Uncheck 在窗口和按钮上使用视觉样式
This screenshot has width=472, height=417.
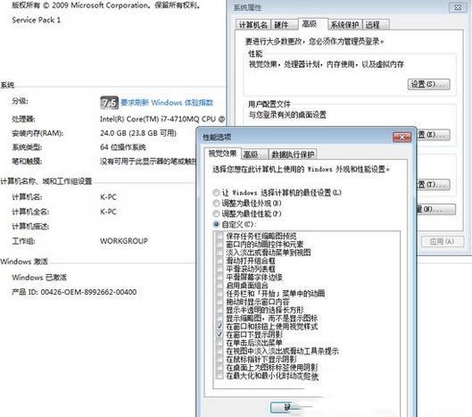click(219, 326)
